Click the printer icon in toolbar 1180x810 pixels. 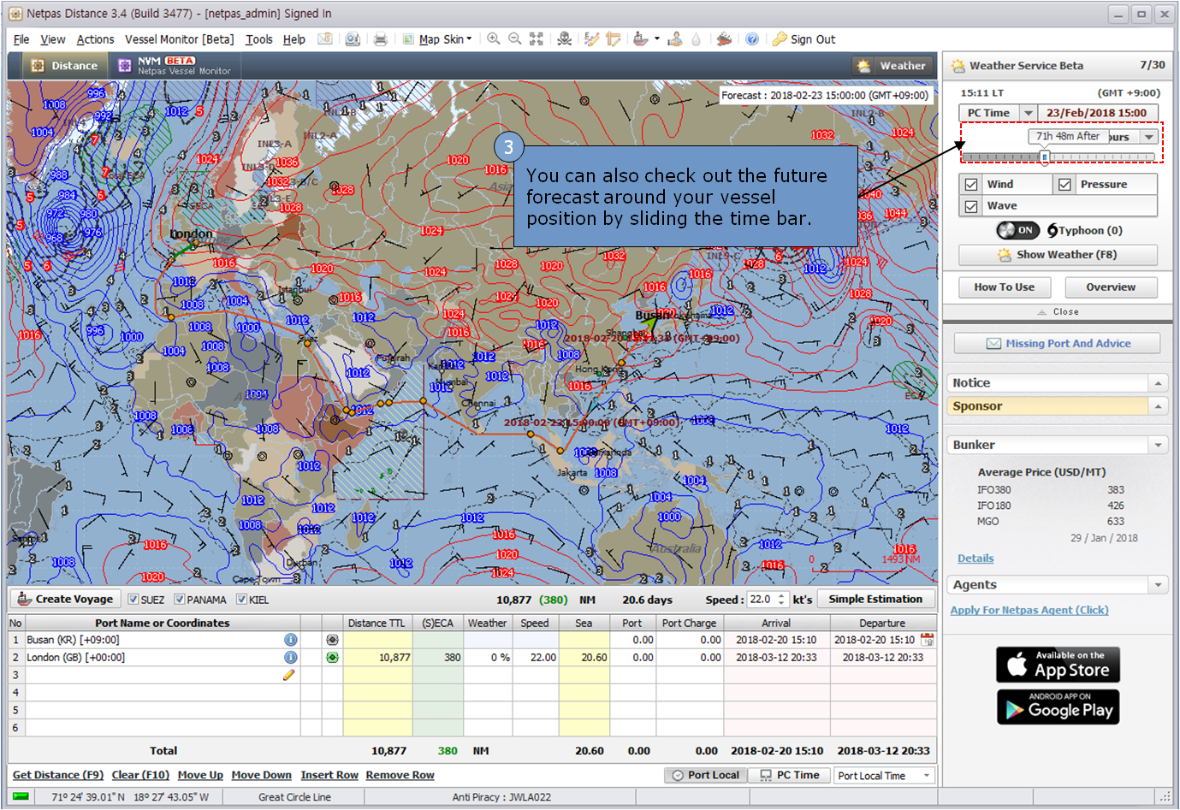click(x=381, y=39)
